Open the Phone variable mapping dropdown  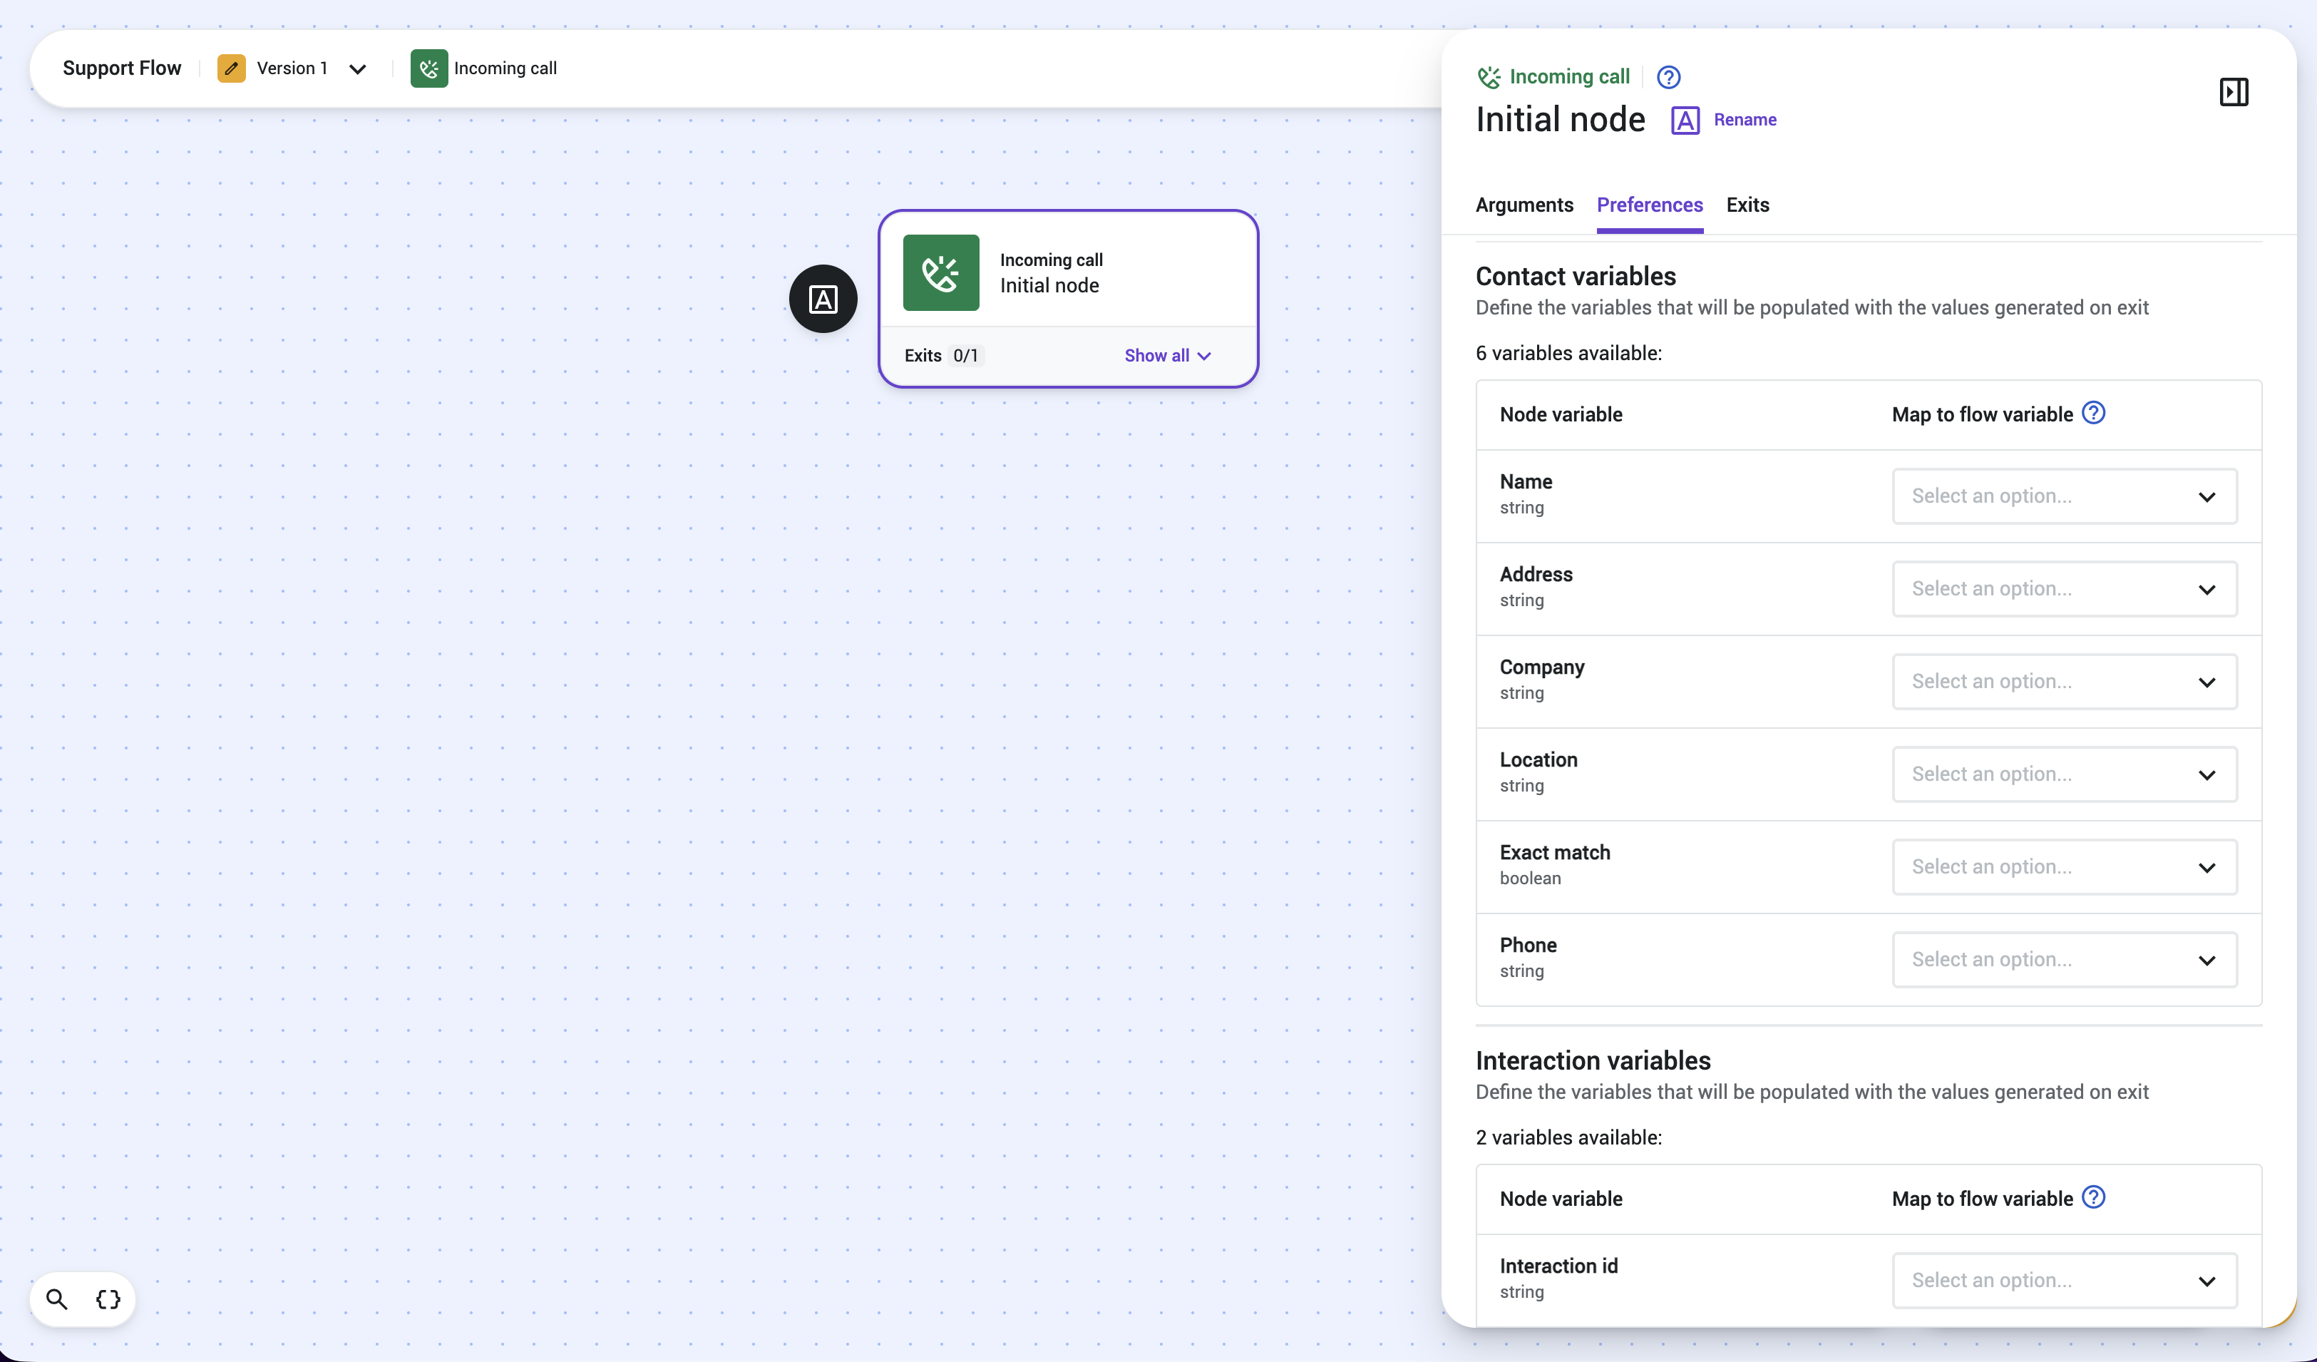(2064, 959)
